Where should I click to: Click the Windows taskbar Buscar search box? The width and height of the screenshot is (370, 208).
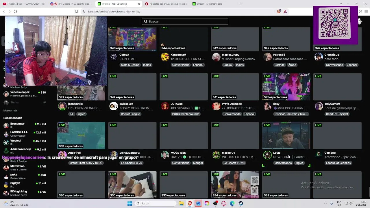[x=156, y=203]
